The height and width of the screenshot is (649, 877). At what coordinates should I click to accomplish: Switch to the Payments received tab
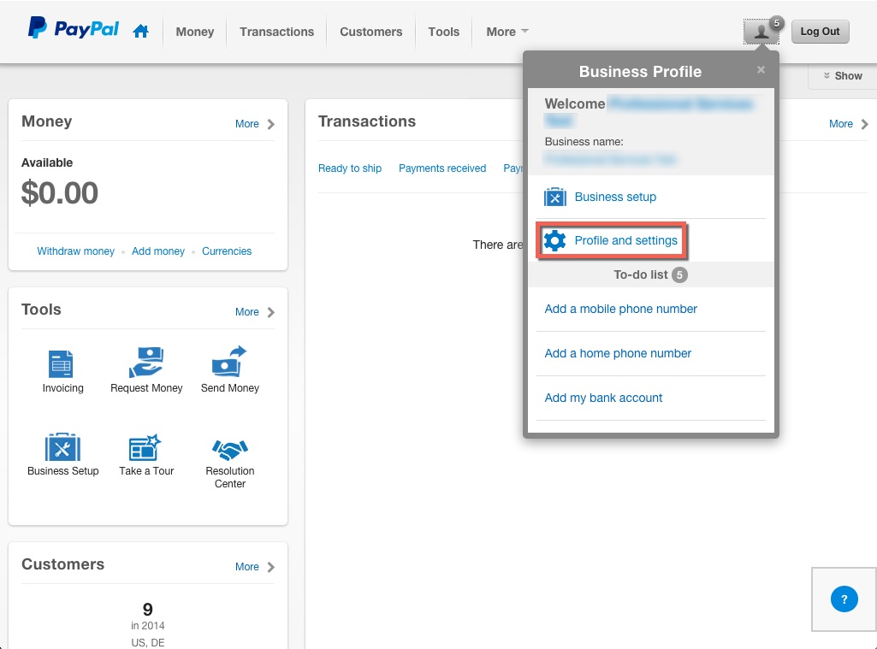[442, 168]
